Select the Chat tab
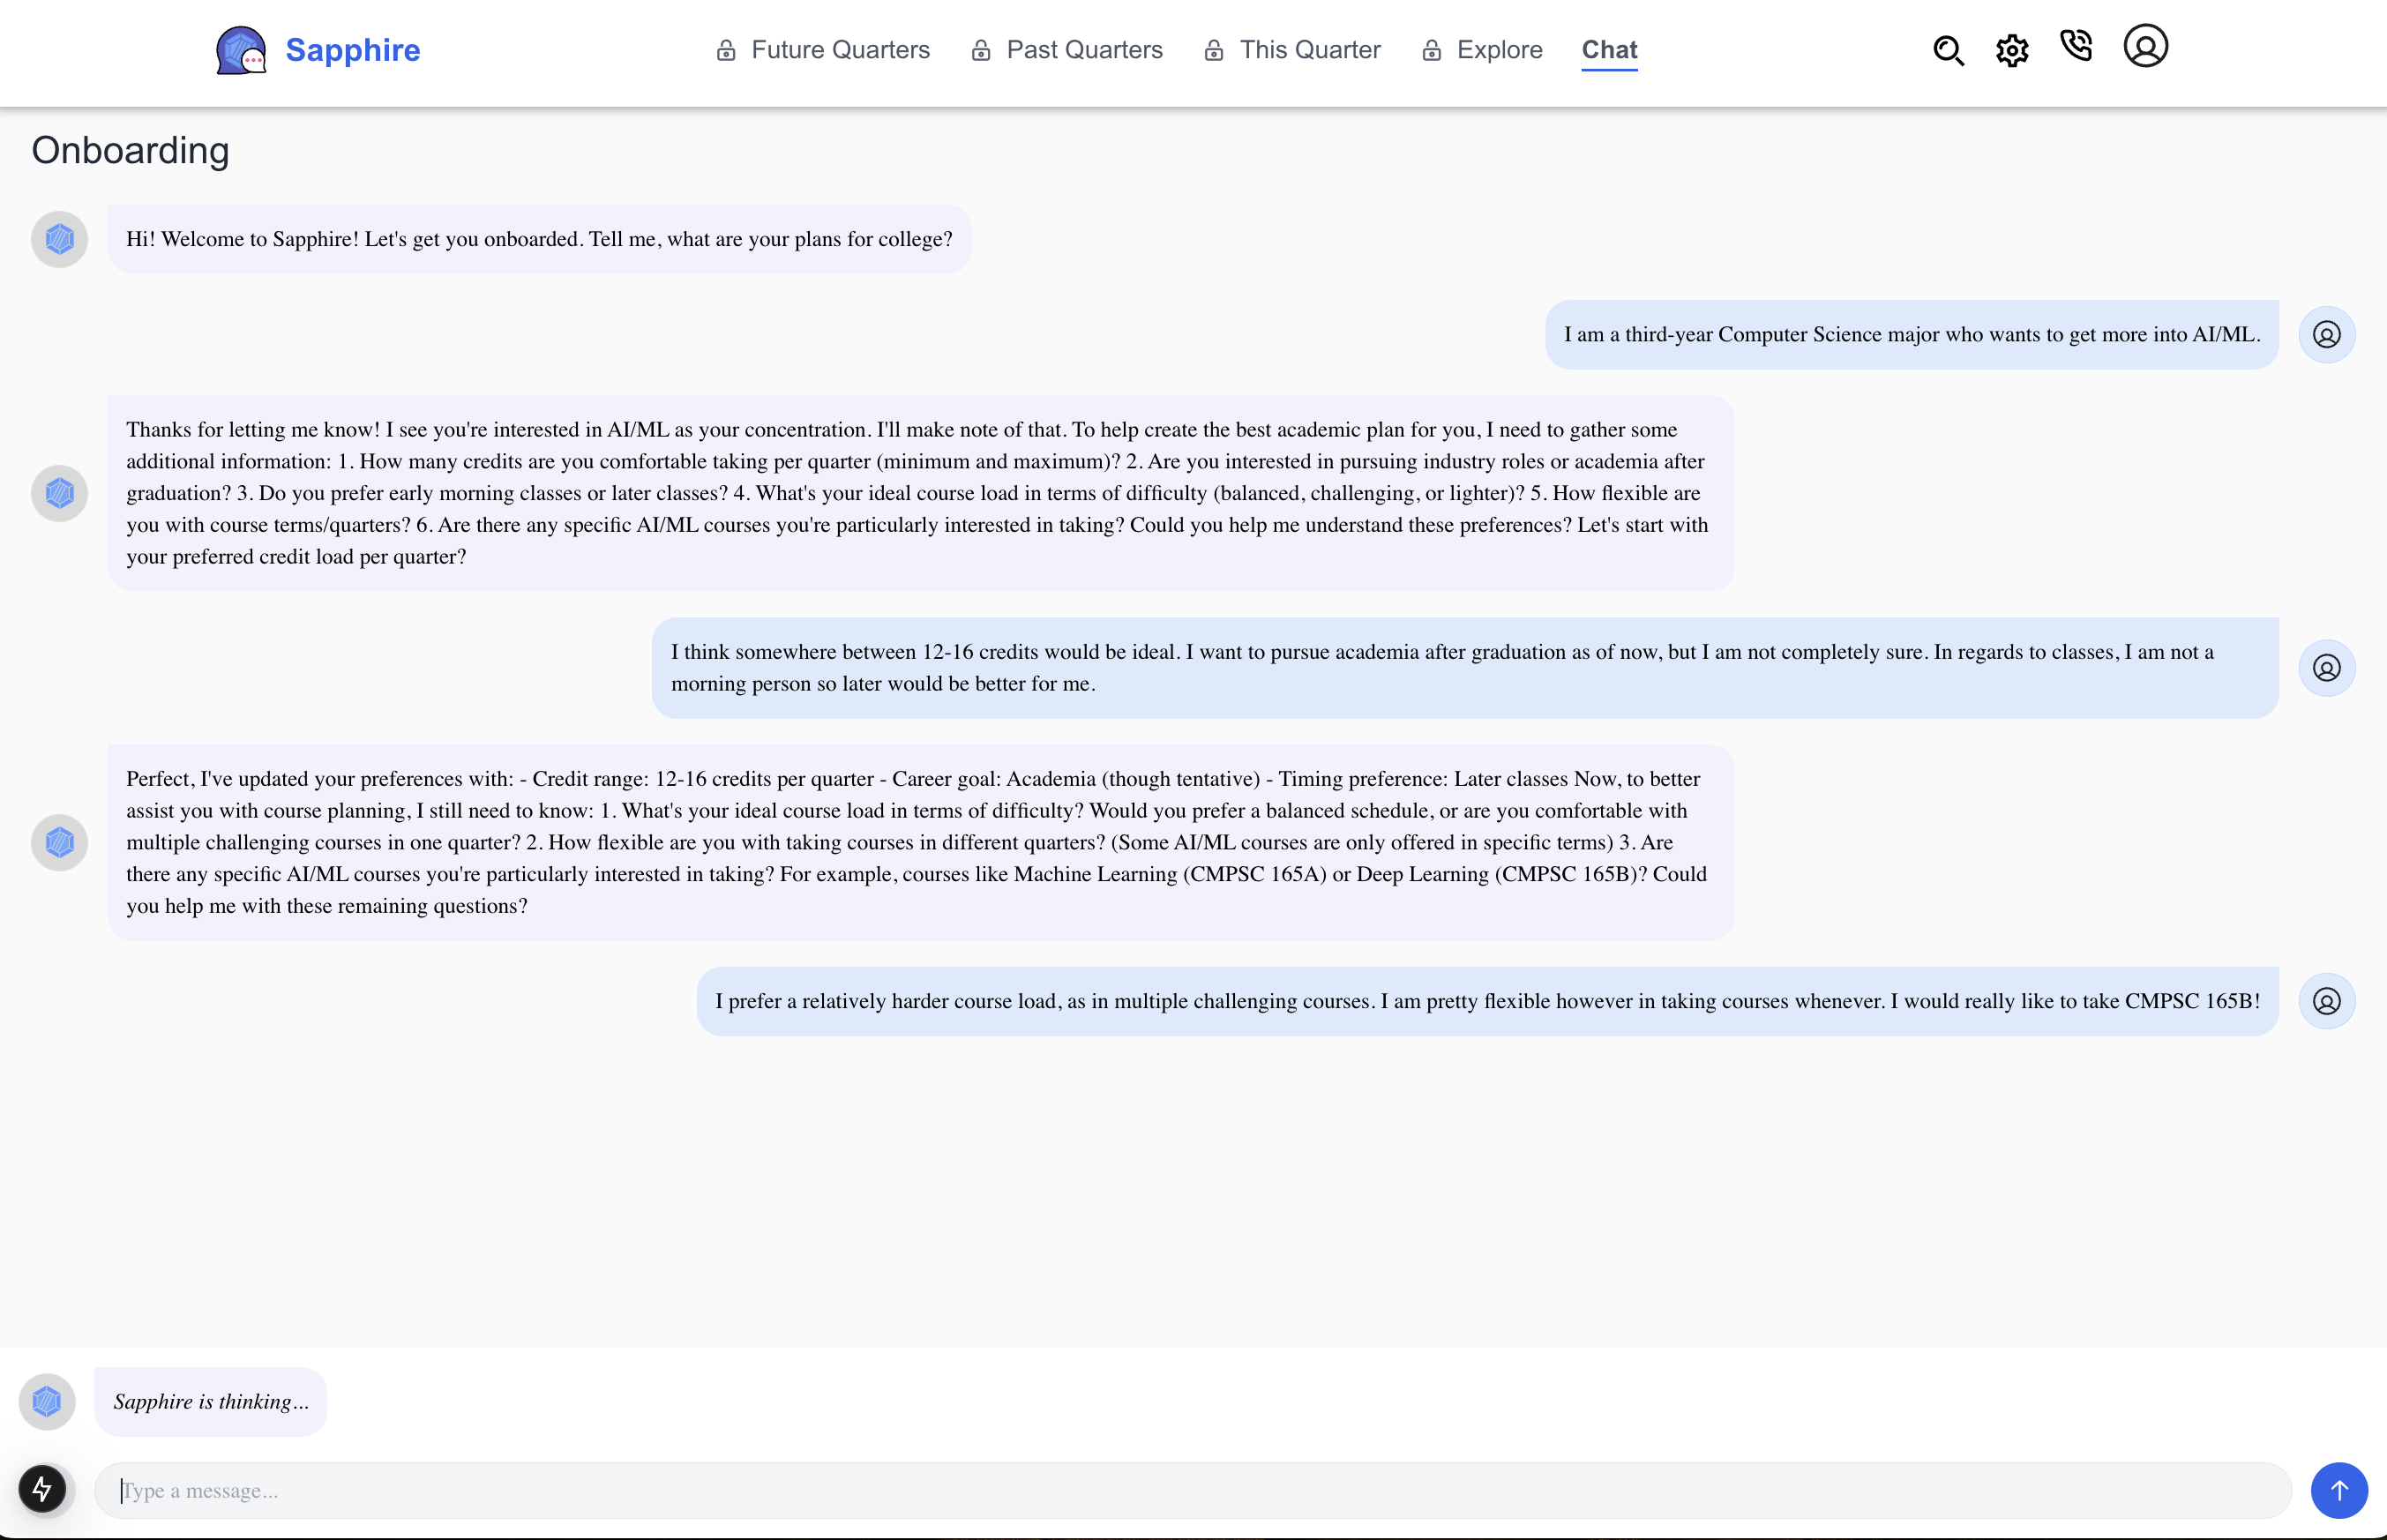Screen dimensions: 2387x1540 point(1609,50)
